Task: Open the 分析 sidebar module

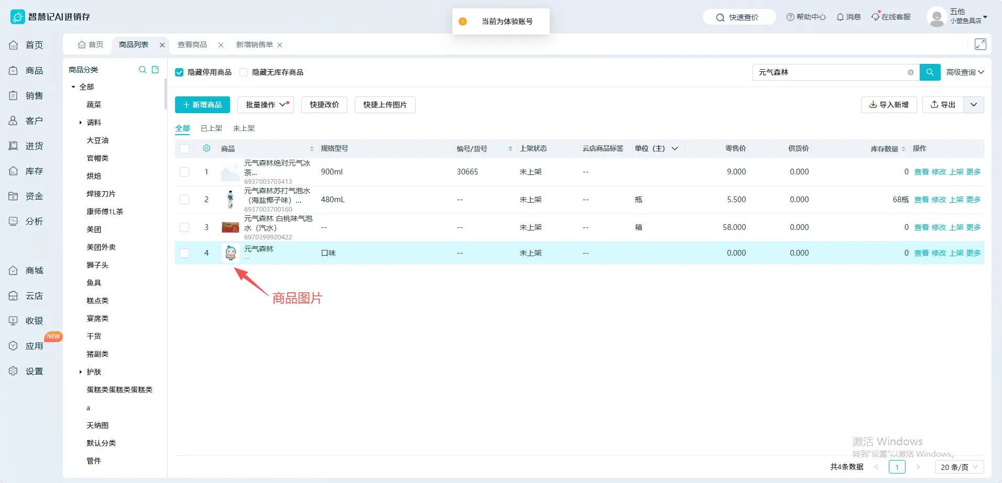Action: pos(26,221)
